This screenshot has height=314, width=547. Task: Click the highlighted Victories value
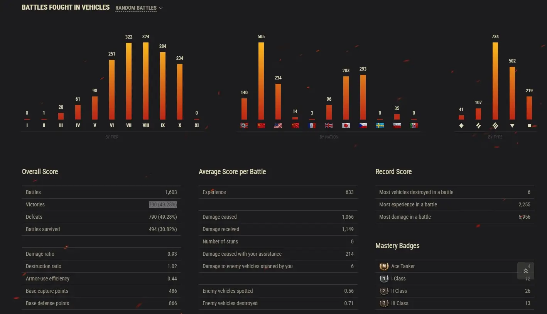point(163,204)
